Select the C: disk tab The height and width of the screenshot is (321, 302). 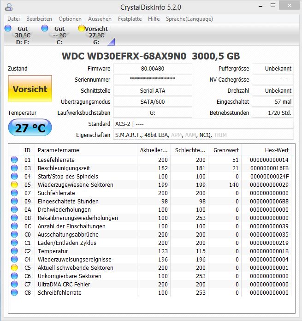[x=59, y=35]
